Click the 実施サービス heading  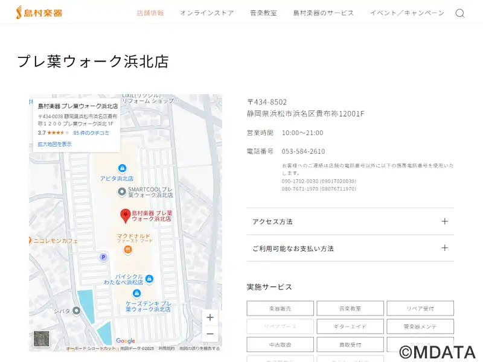click(269, 287)
